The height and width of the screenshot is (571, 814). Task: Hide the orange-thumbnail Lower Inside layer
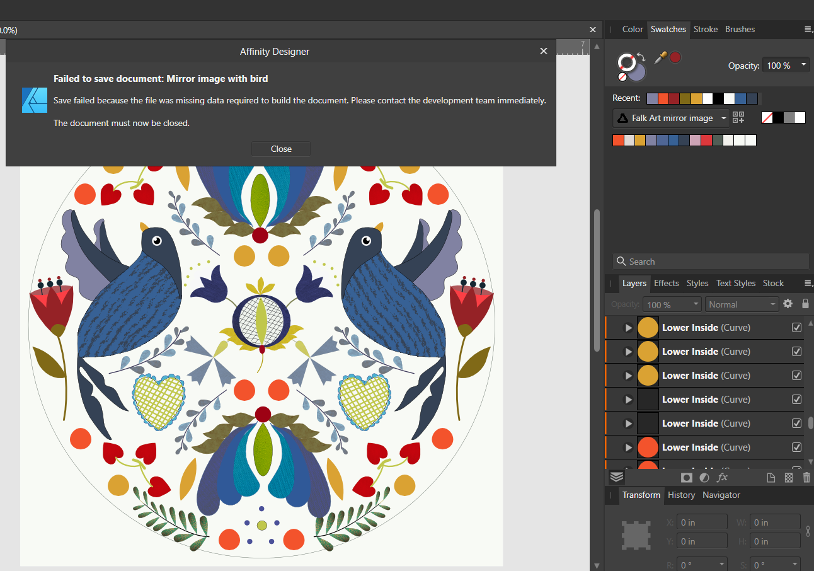coord(796,447)
